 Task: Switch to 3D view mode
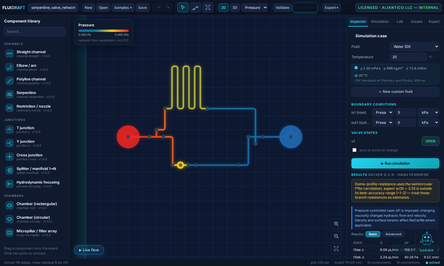coord(235,7)
